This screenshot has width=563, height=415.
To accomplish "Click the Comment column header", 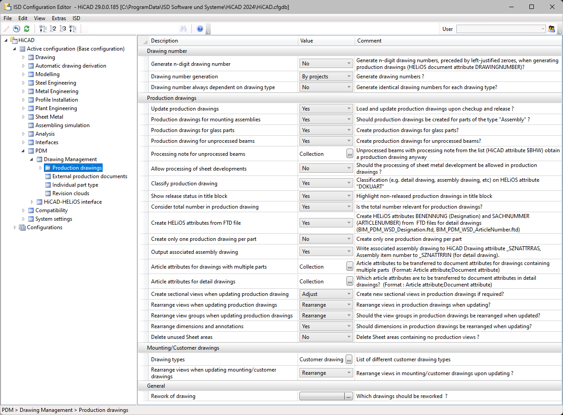I will tap(458, 41).
